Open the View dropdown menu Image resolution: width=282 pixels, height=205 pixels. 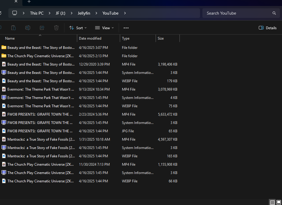[104, 28]
